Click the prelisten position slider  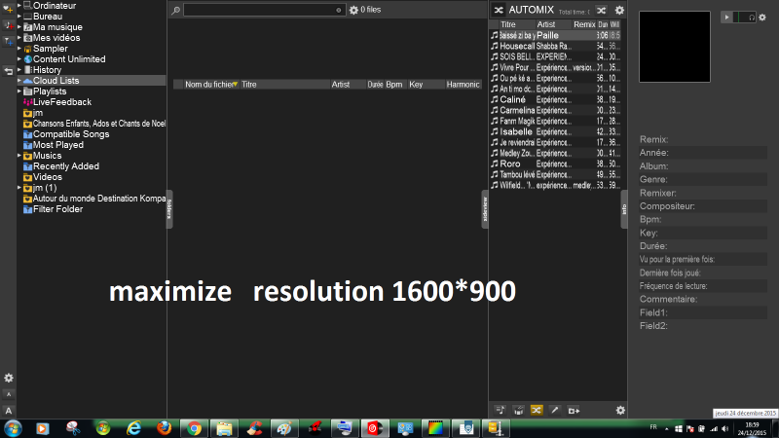[x=740, y=18]
